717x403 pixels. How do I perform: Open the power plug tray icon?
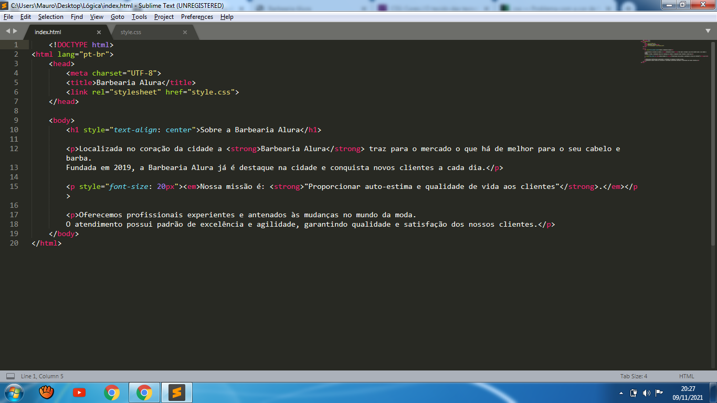click(634, 393)
